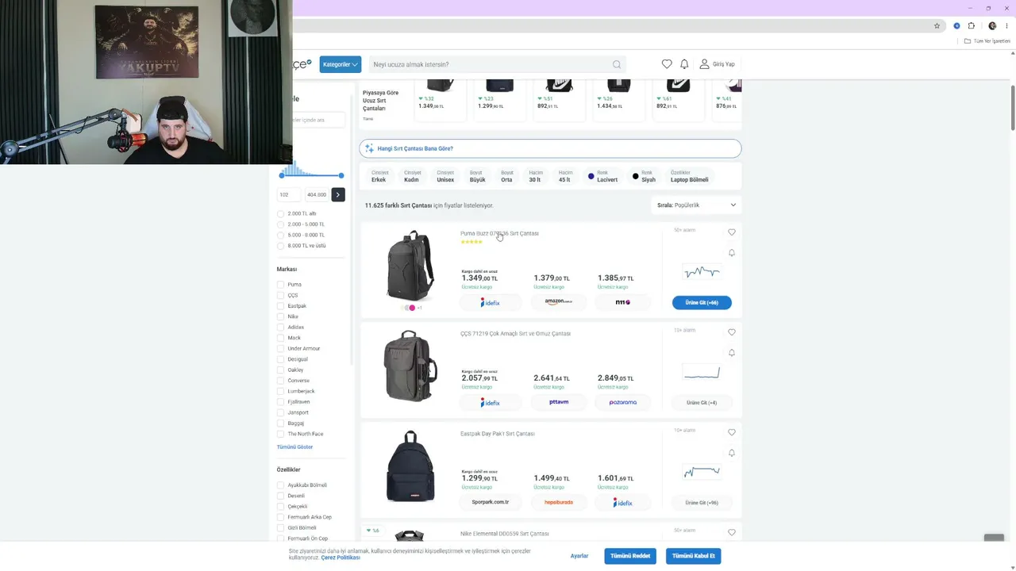Viewport: 1016px width, 571px height.
Task: Click the Neyi ucuza almak istersin search field
Action: 498,64
